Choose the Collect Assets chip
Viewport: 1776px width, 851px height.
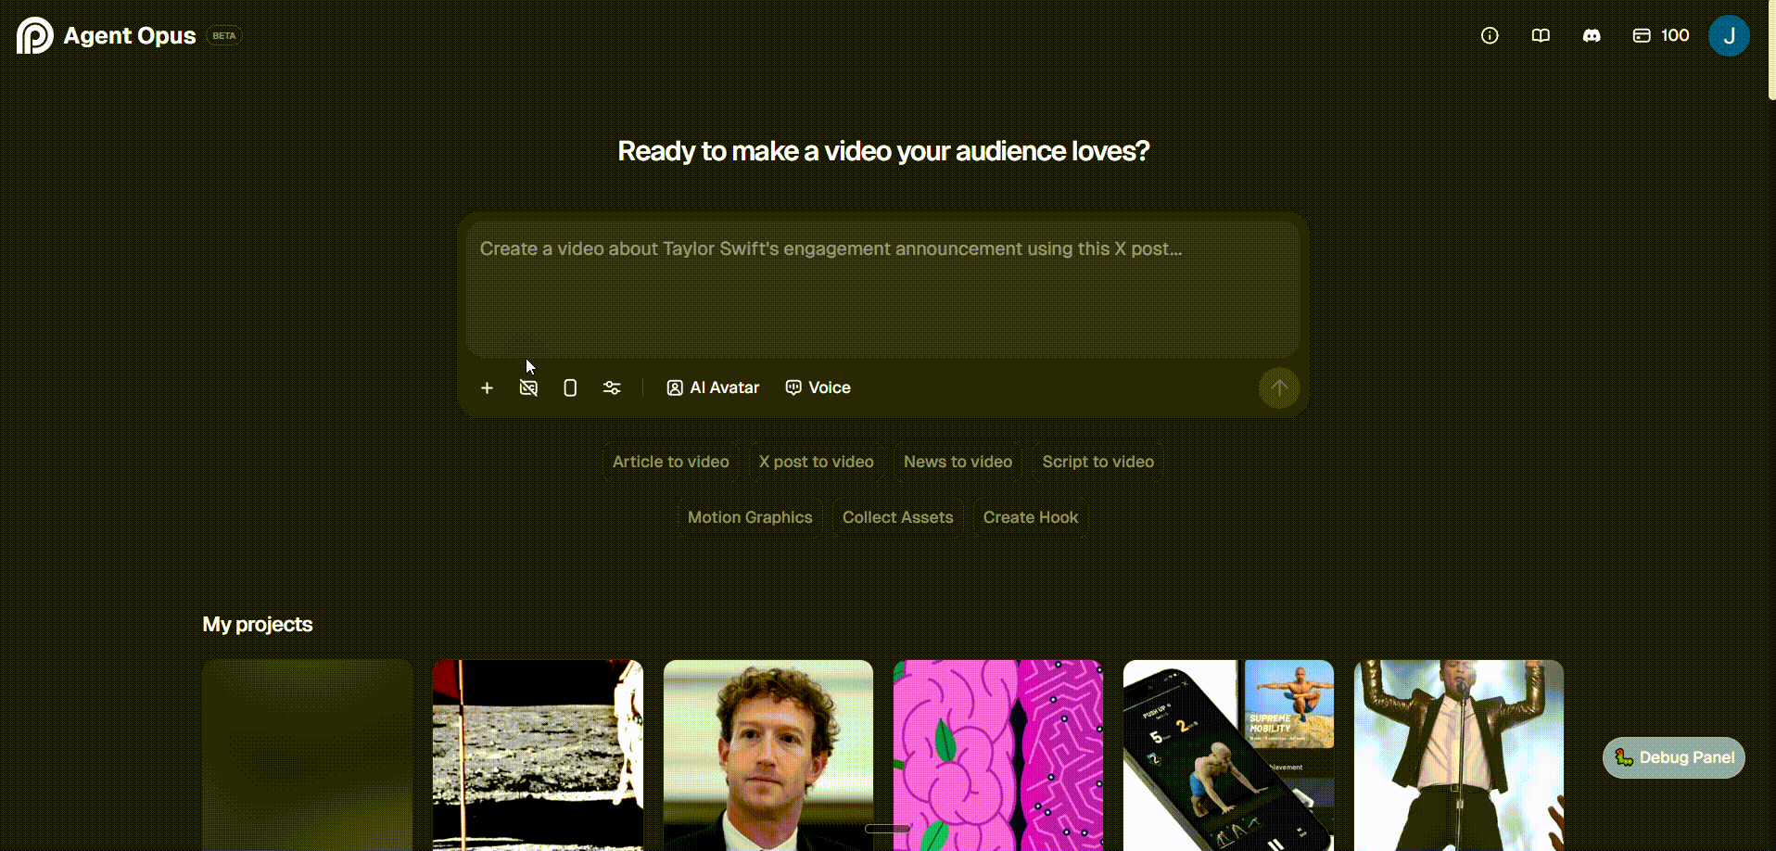click(897, 517)
